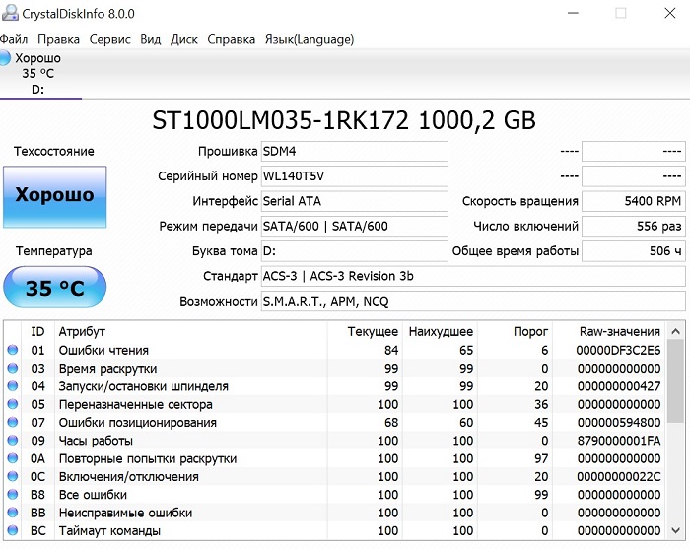This screenshot has height=549, width=690.
Task: Open the Язык(Language) menu
Action: 310,39
